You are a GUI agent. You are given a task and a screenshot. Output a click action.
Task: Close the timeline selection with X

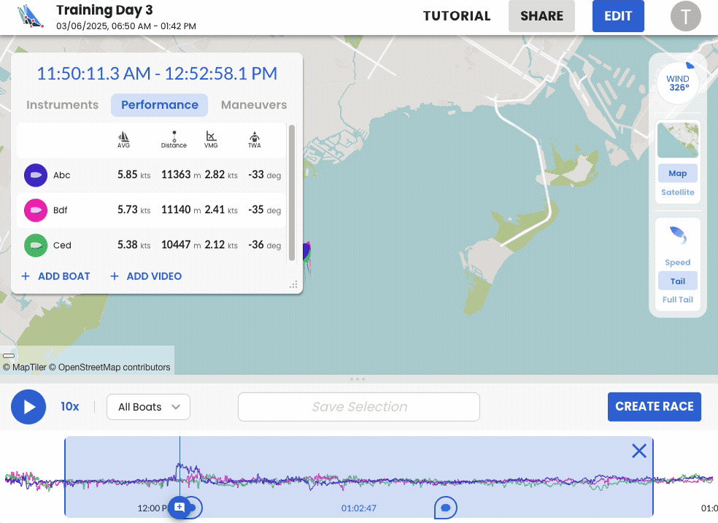[x=639, y=452]
